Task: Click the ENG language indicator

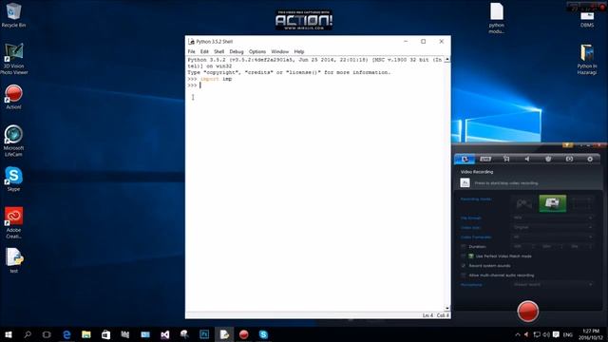Action: 568,334
